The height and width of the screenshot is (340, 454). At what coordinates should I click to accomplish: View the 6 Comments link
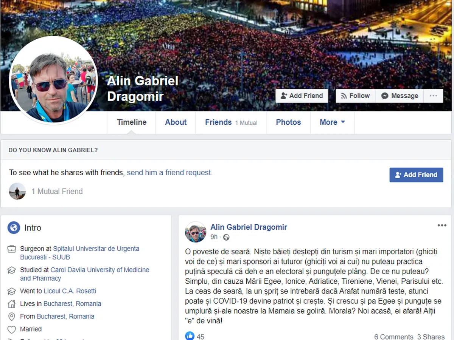coord(393,337)
